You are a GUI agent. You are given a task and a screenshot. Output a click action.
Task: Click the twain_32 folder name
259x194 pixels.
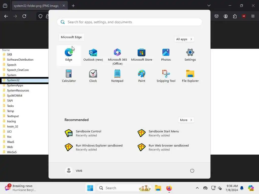[x=13, y=127]
